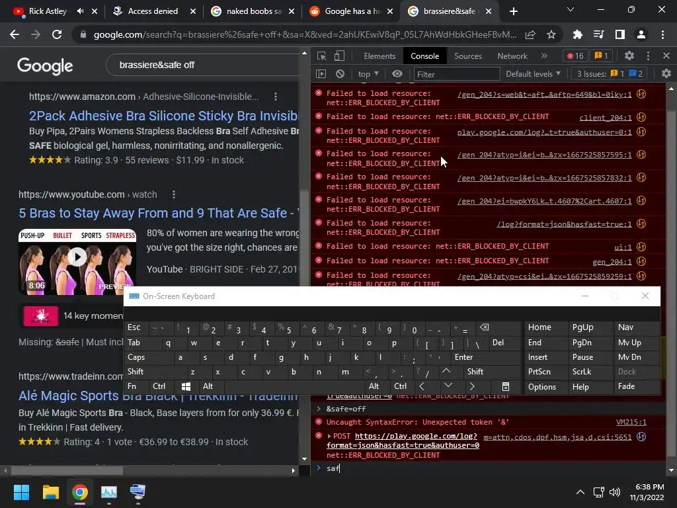The height and width of the screenshot is (508, 677).
Task: Toggle the Chrome side panel
Action: tap(620, 34)
